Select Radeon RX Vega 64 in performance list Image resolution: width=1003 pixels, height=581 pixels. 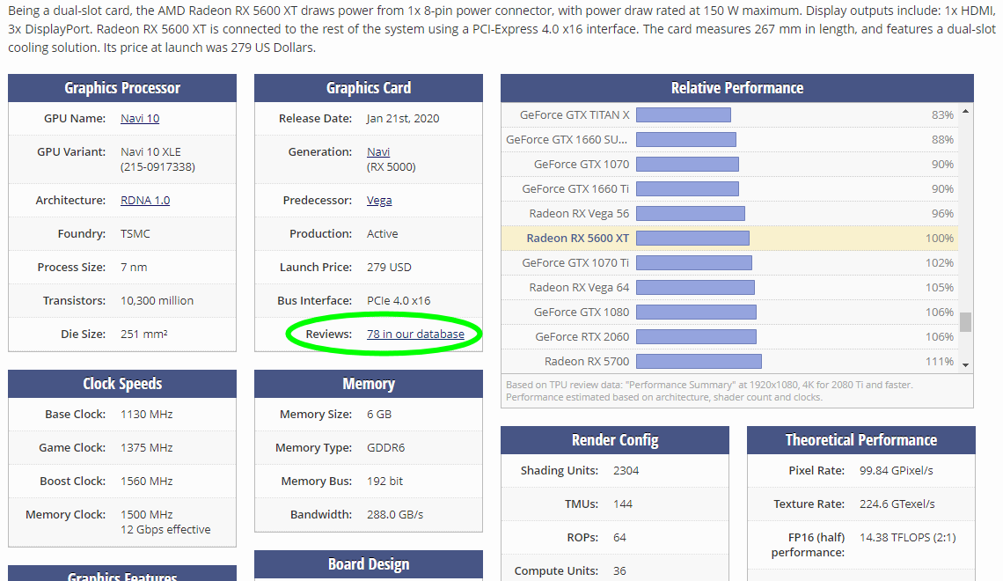(x=580, y=287)
